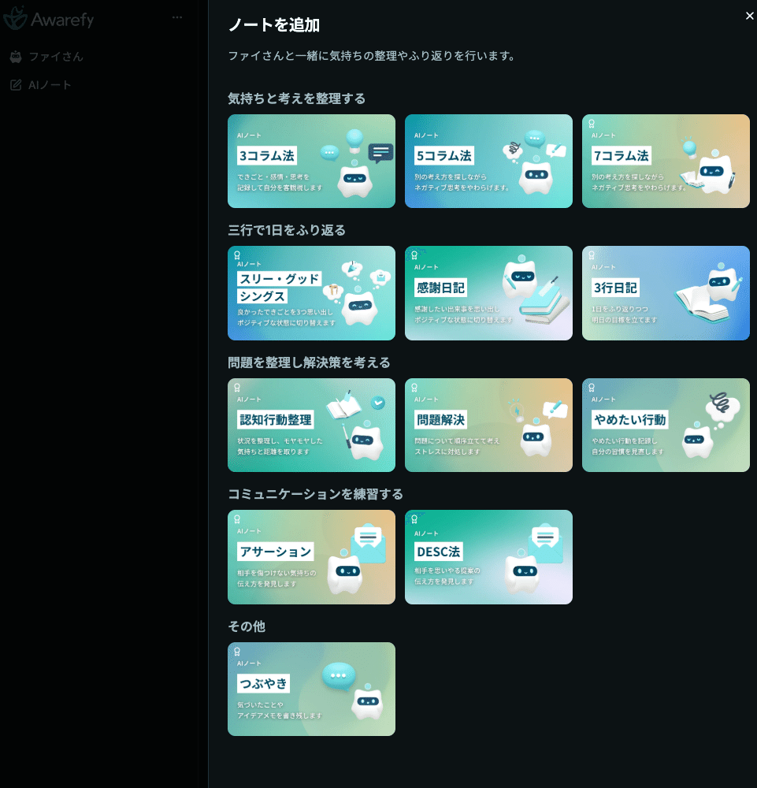Select the AIノート pencil icon in sidebar
Screen dimensions: 757x788
point(14,84)
